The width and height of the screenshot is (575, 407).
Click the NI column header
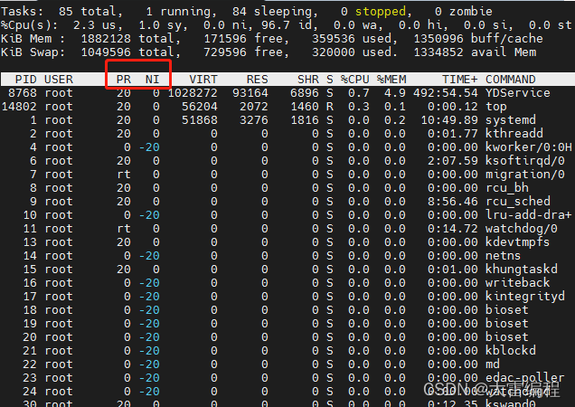(x=152, y=80)
